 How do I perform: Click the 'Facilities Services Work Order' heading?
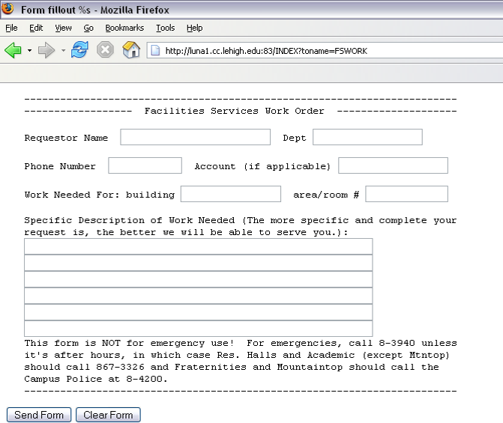click(x=234, y=111)
